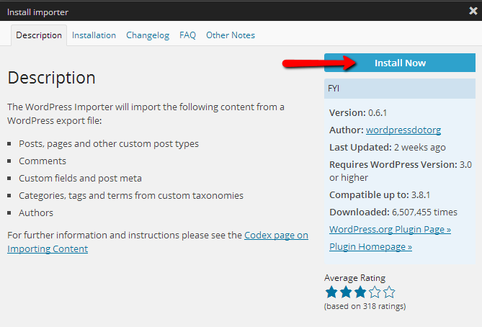Viewport: 482px width, 327px height.
Task: View the Changelog tab
Action: [148, 35]
